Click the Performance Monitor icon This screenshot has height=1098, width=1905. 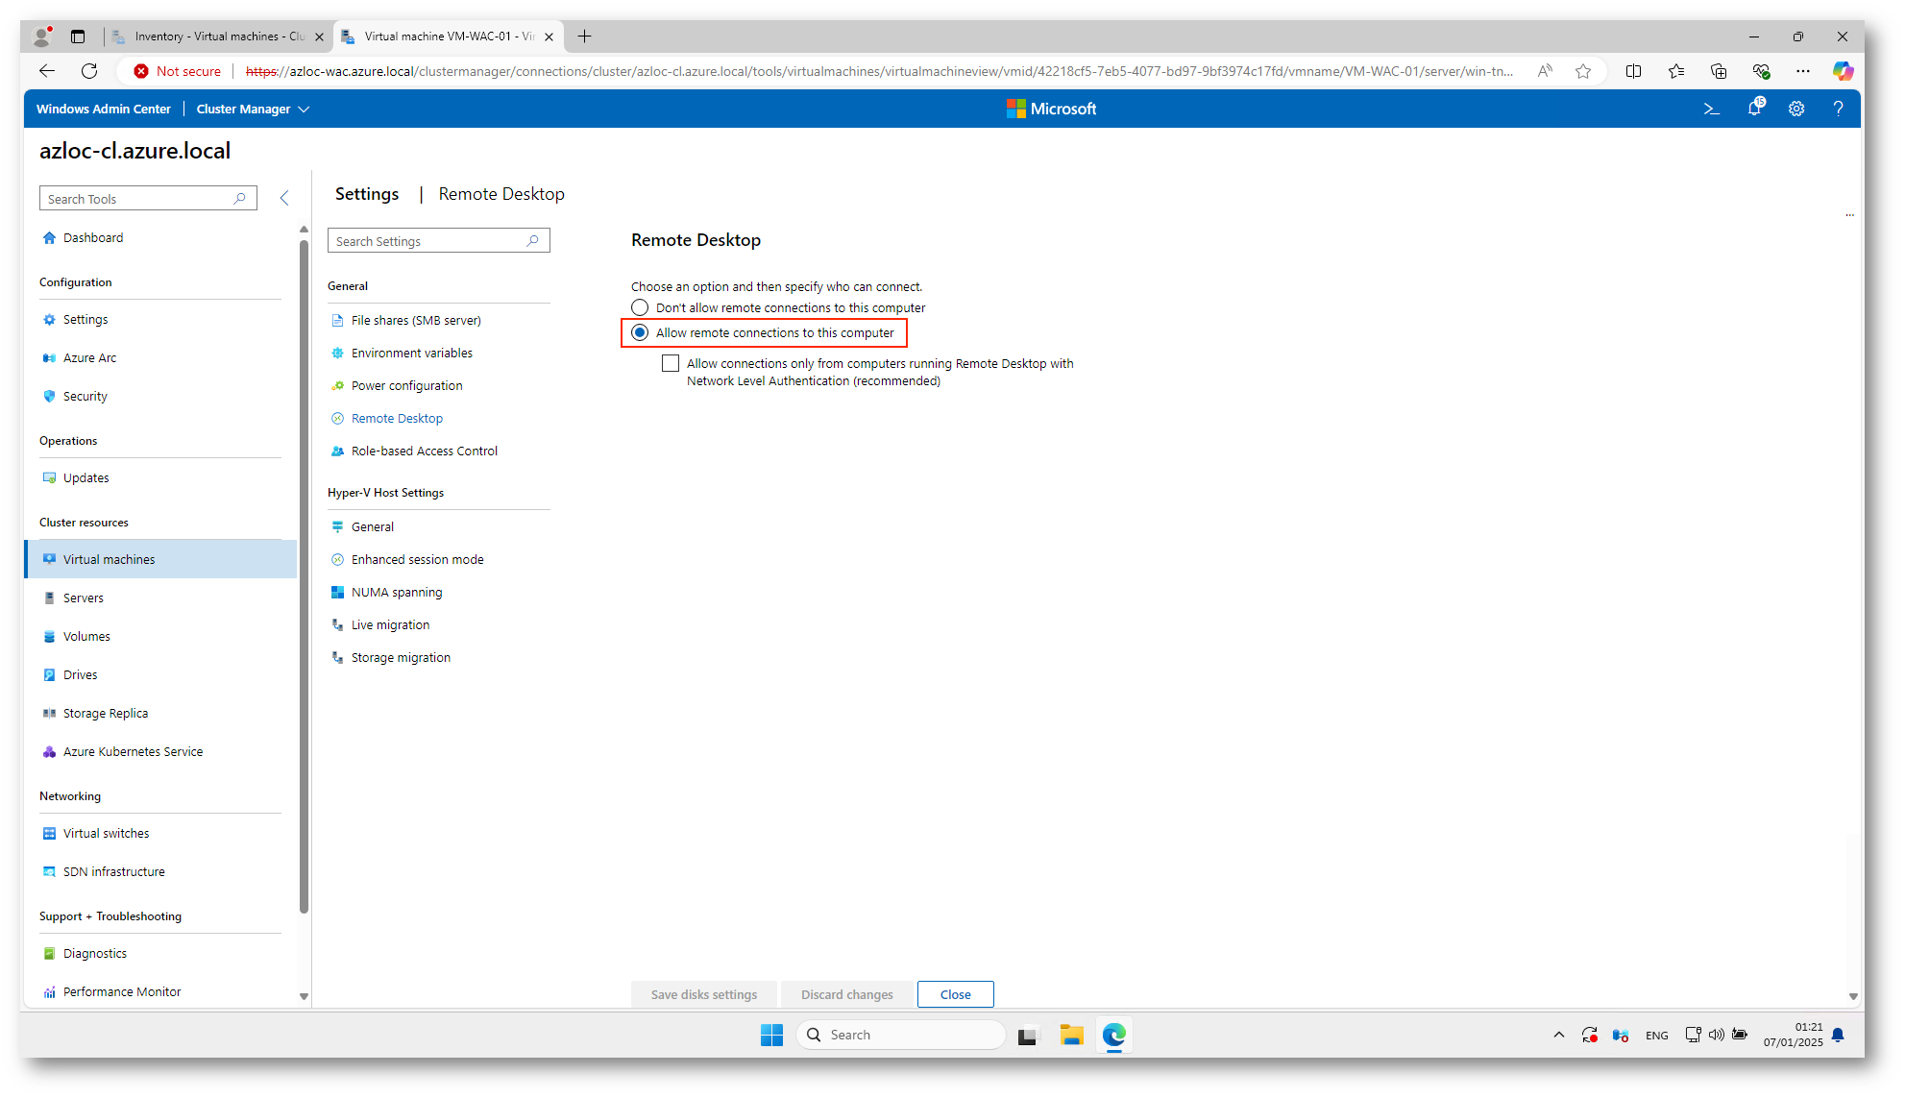click(x=49, y=991)
